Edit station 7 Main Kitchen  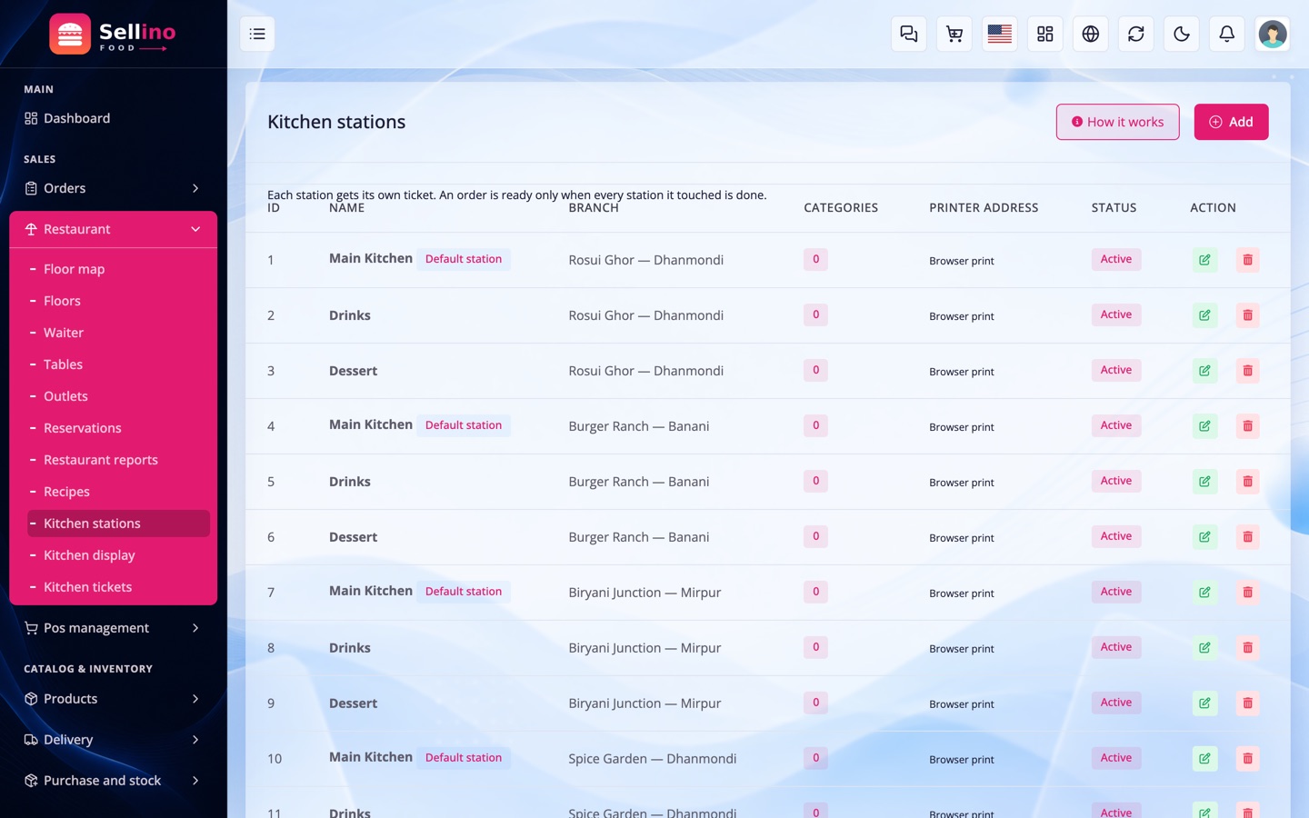[x=1204, y=593]
